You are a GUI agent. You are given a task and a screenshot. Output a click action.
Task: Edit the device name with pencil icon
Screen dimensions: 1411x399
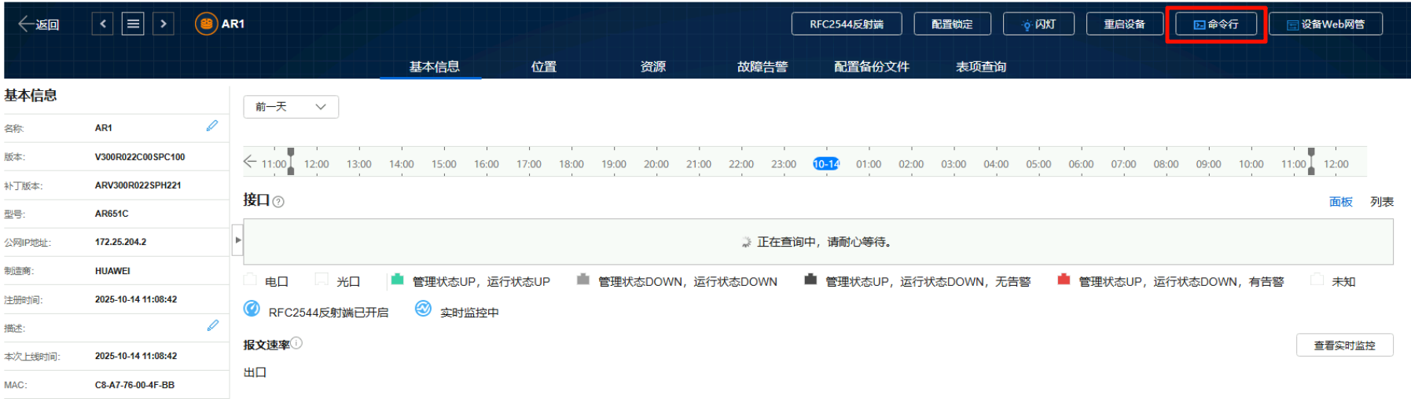(x=212, y=126)
